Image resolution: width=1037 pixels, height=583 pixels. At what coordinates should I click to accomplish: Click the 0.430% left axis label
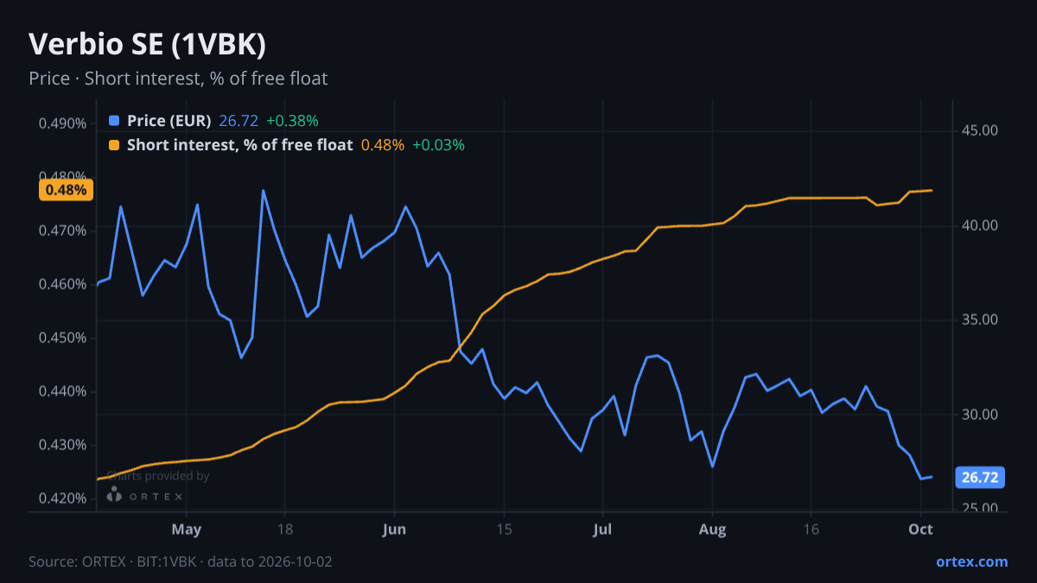pos(62,445)
